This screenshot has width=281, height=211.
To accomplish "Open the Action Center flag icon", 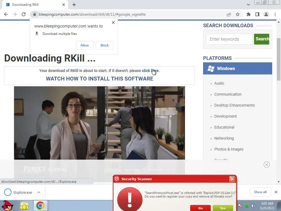I will click(240, 206).
